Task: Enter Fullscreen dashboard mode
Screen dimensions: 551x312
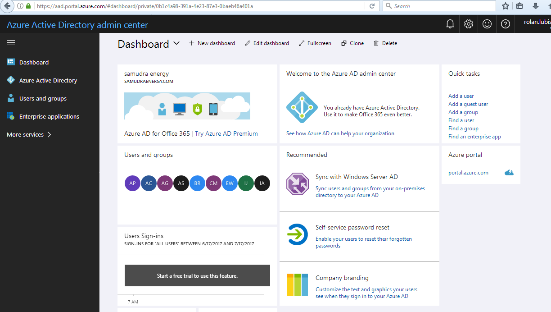Action: [315, 43]
